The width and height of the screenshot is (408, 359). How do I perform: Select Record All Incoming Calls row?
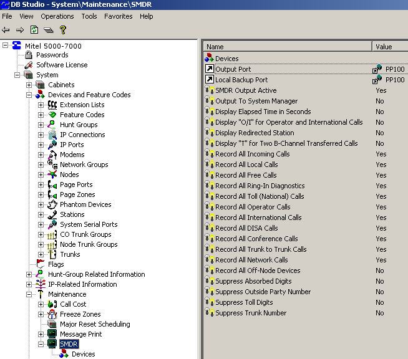click(x=252, y=154)
